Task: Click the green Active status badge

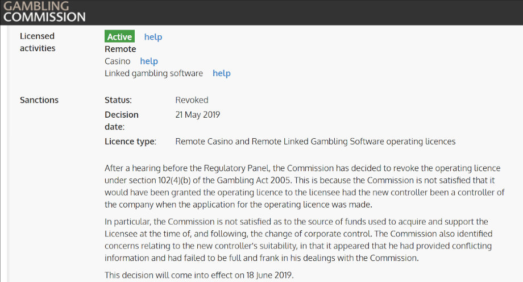Action: 119,36
